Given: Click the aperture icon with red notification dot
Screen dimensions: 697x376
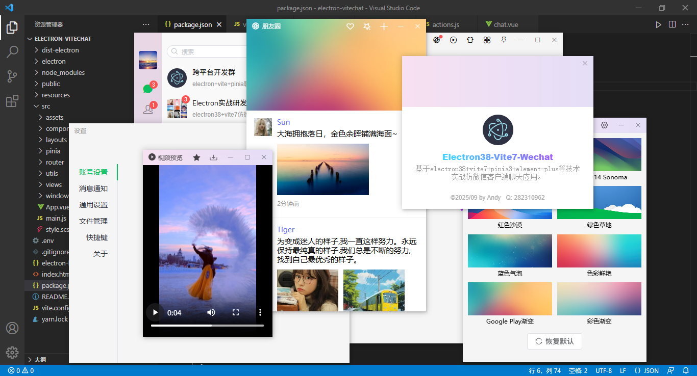Looking at the screenshot, I should [x=436, y=40].
